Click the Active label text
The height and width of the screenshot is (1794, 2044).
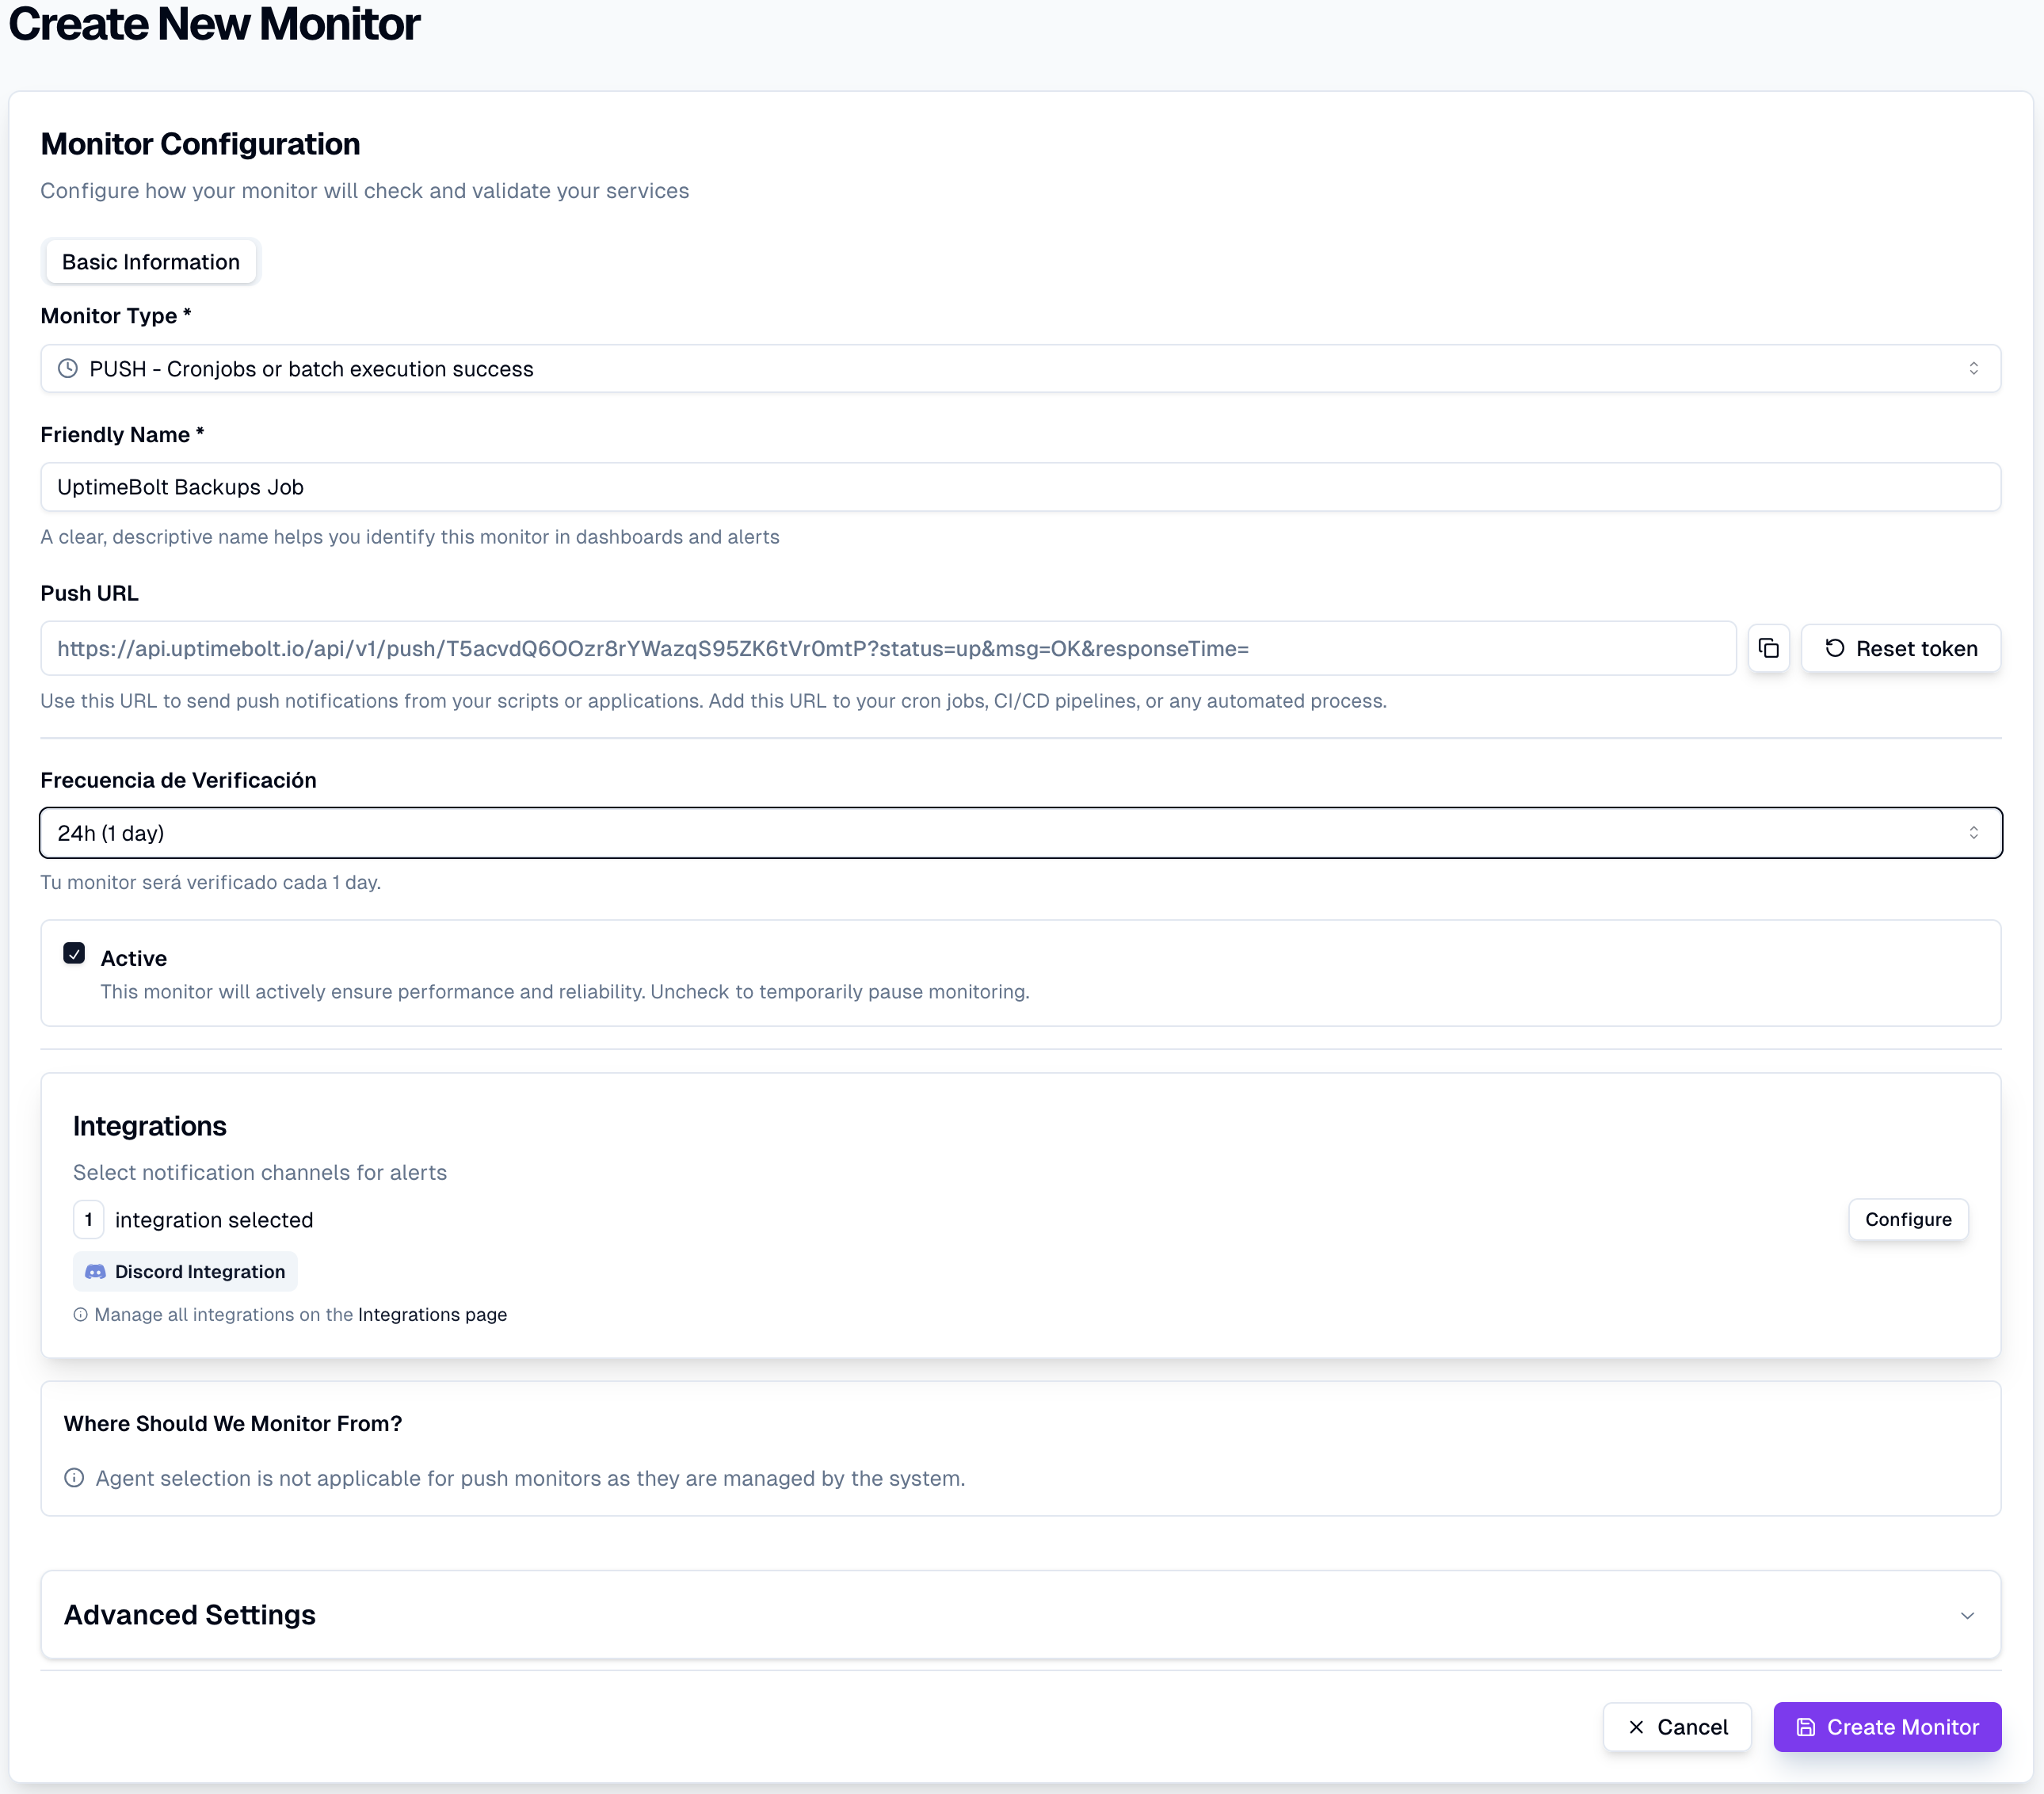point(134,958)
